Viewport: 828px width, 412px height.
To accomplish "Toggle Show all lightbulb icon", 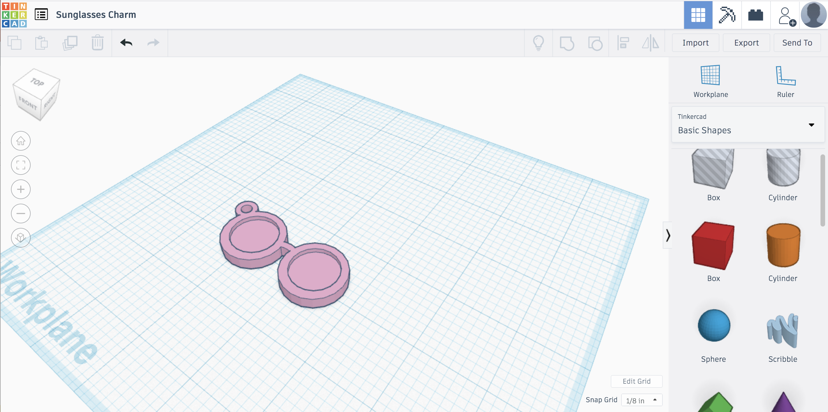I will click(x=539, y=43).
